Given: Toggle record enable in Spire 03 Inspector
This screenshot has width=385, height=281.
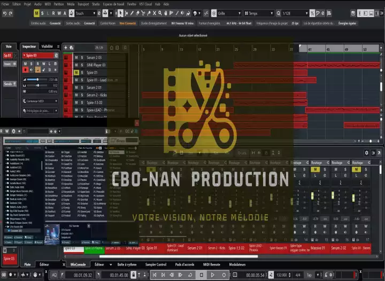Looking at the screenshot, I should tap(25, 70).
